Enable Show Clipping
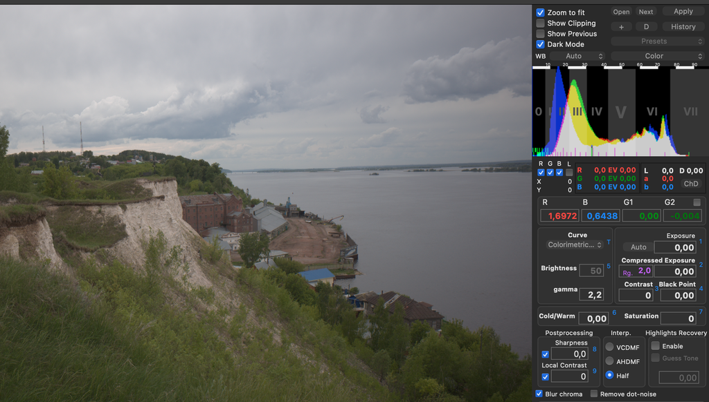Screen dimensions: 709x402 [x=540, y=23]
